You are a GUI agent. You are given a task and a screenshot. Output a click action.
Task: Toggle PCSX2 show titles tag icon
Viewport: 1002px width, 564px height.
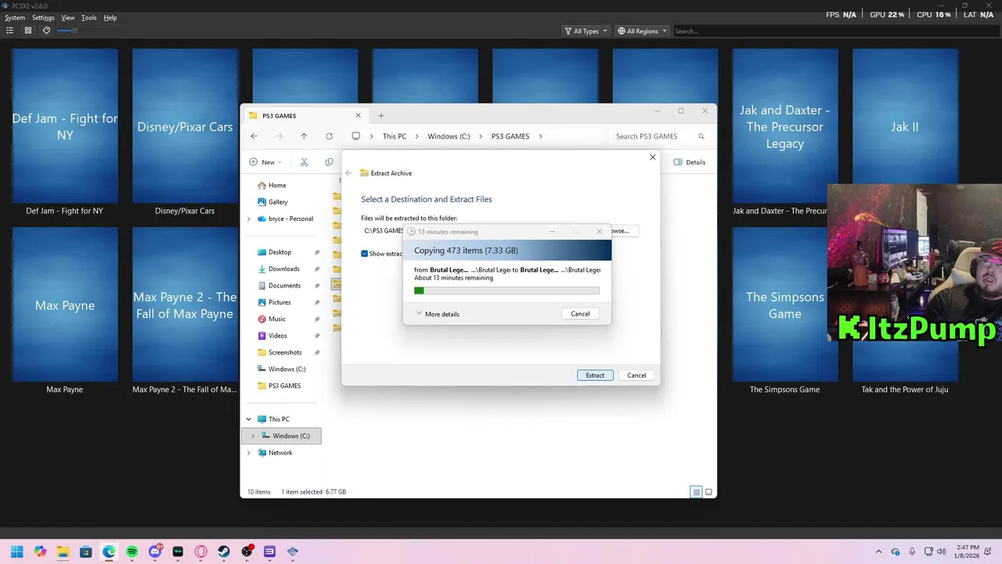pos(46,31)
